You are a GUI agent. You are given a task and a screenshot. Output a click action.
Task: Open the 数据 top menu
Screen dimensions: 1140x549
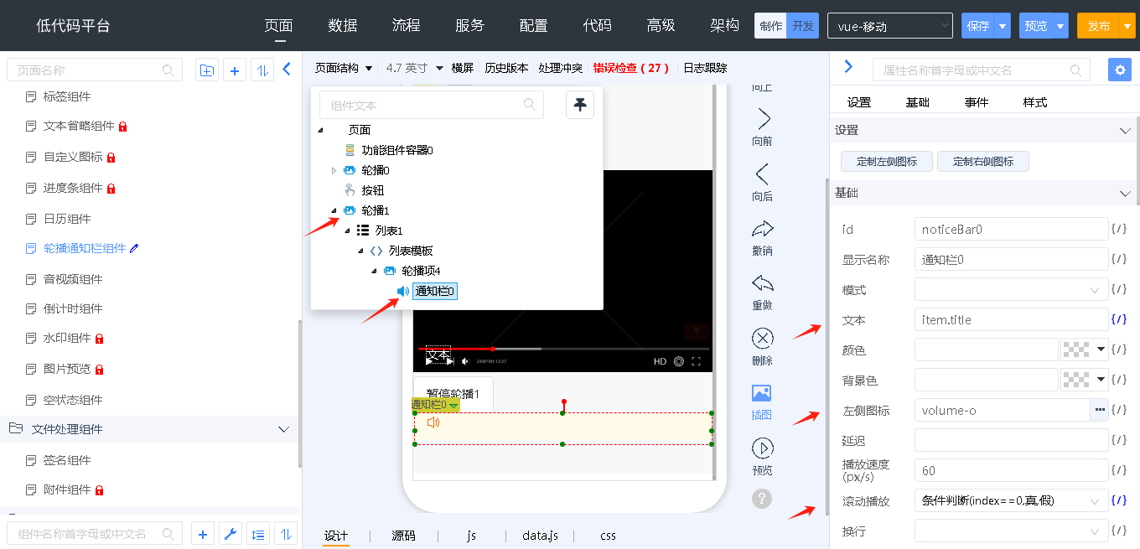[x=343, y=25]
